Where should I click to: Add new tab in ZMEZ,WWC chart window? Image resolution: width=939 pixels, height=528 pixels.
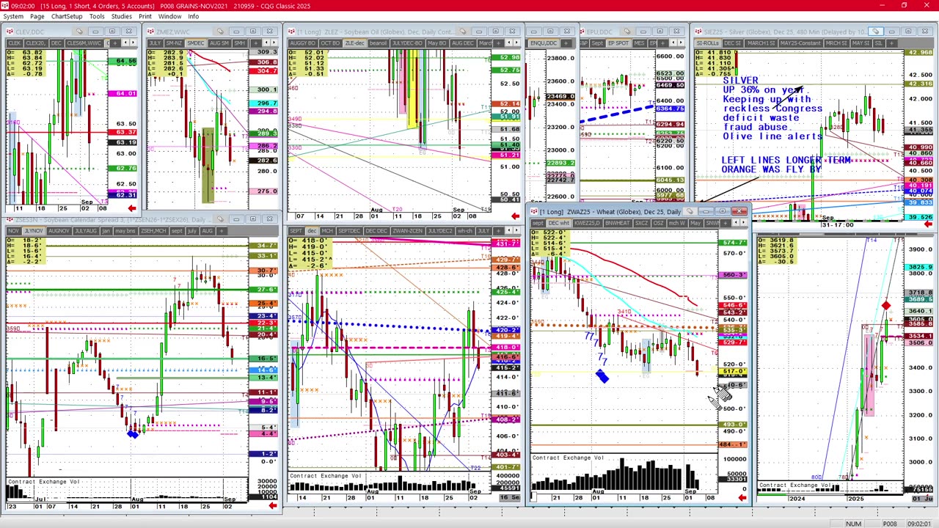256,43
